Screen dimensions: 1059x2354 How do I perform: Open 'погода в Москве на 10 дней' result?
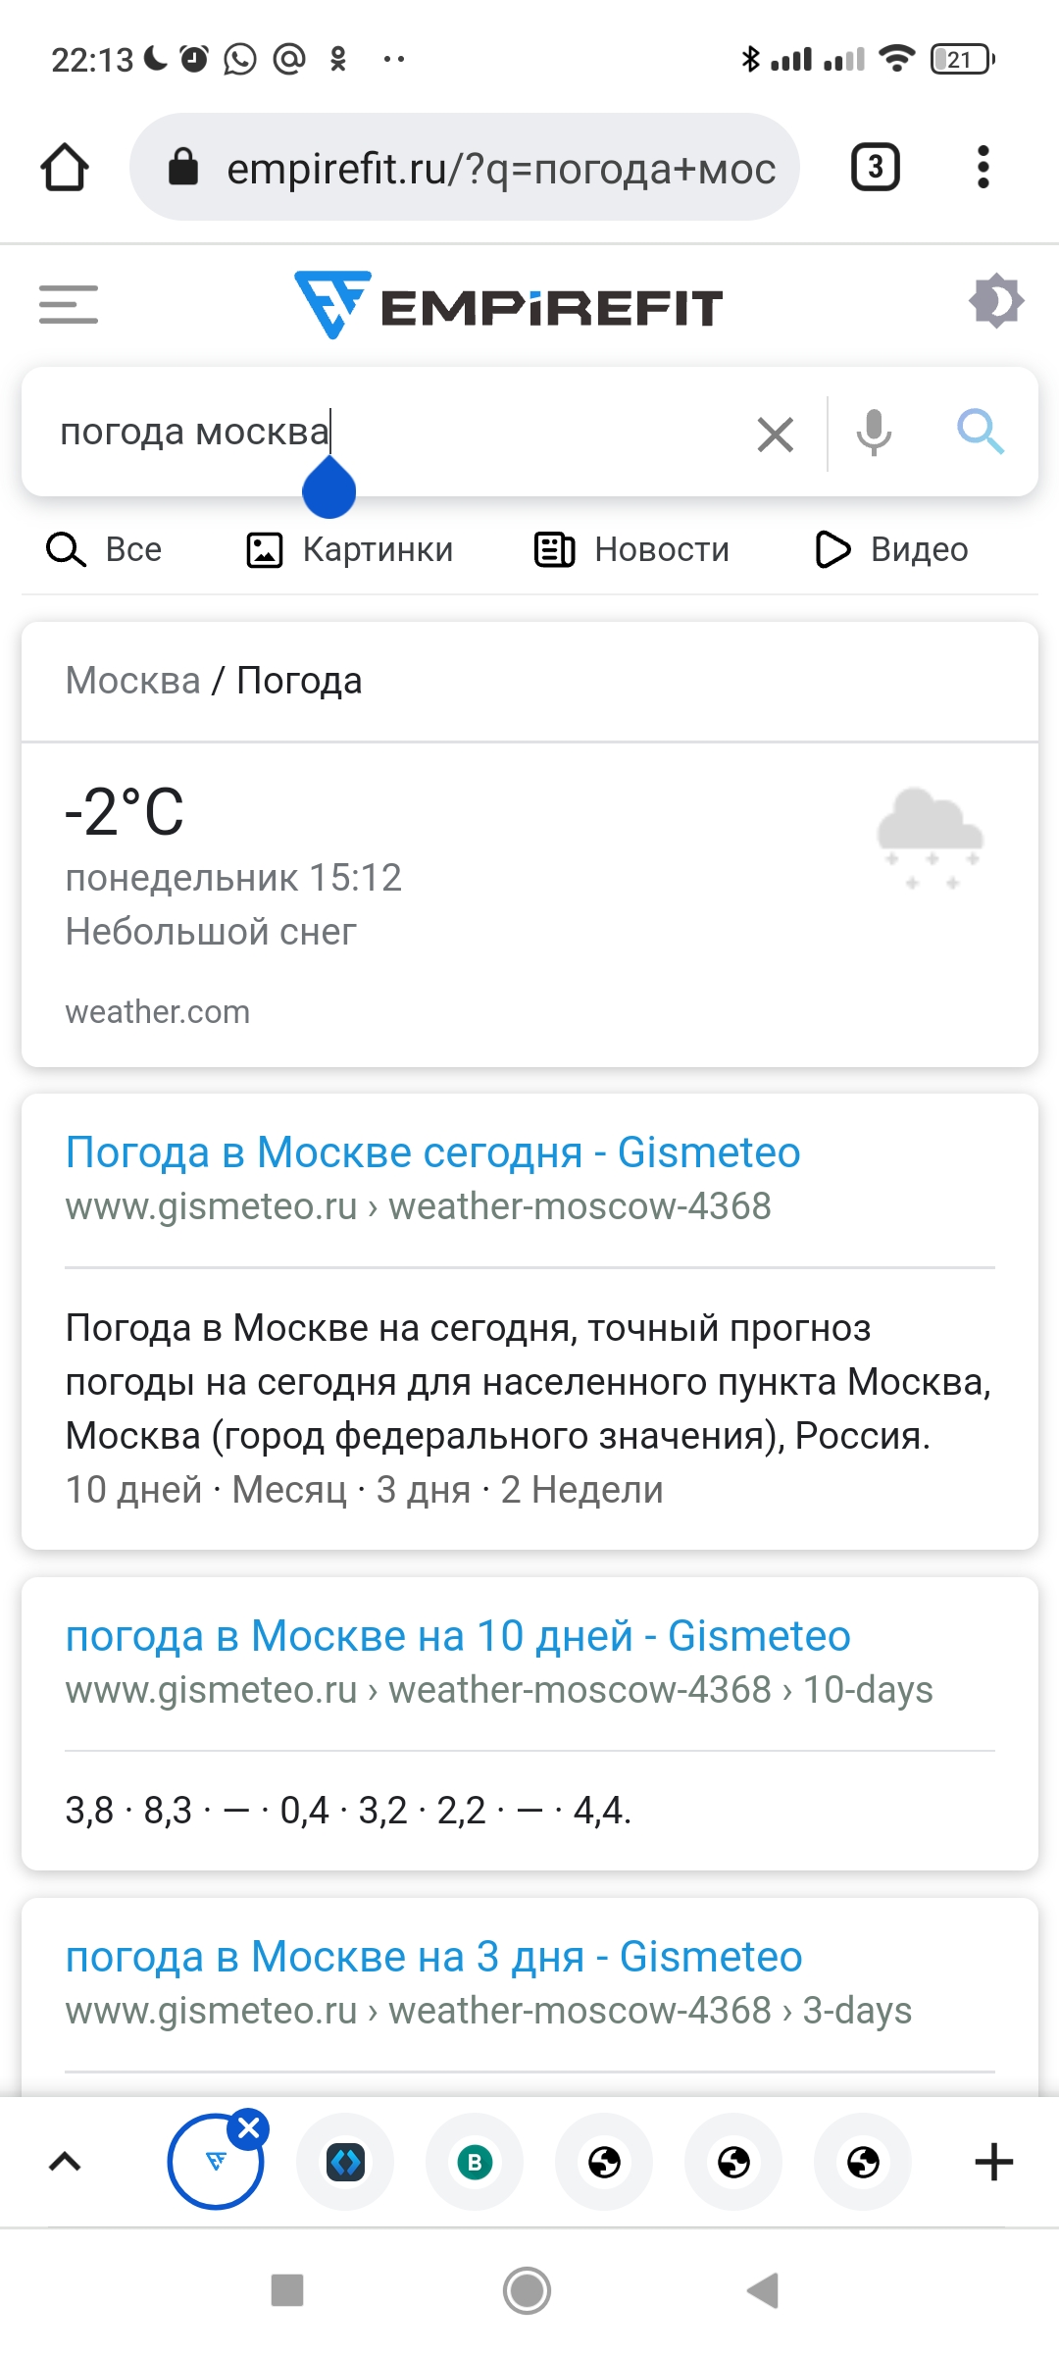pyautogui.click(x=458, y=1636)
